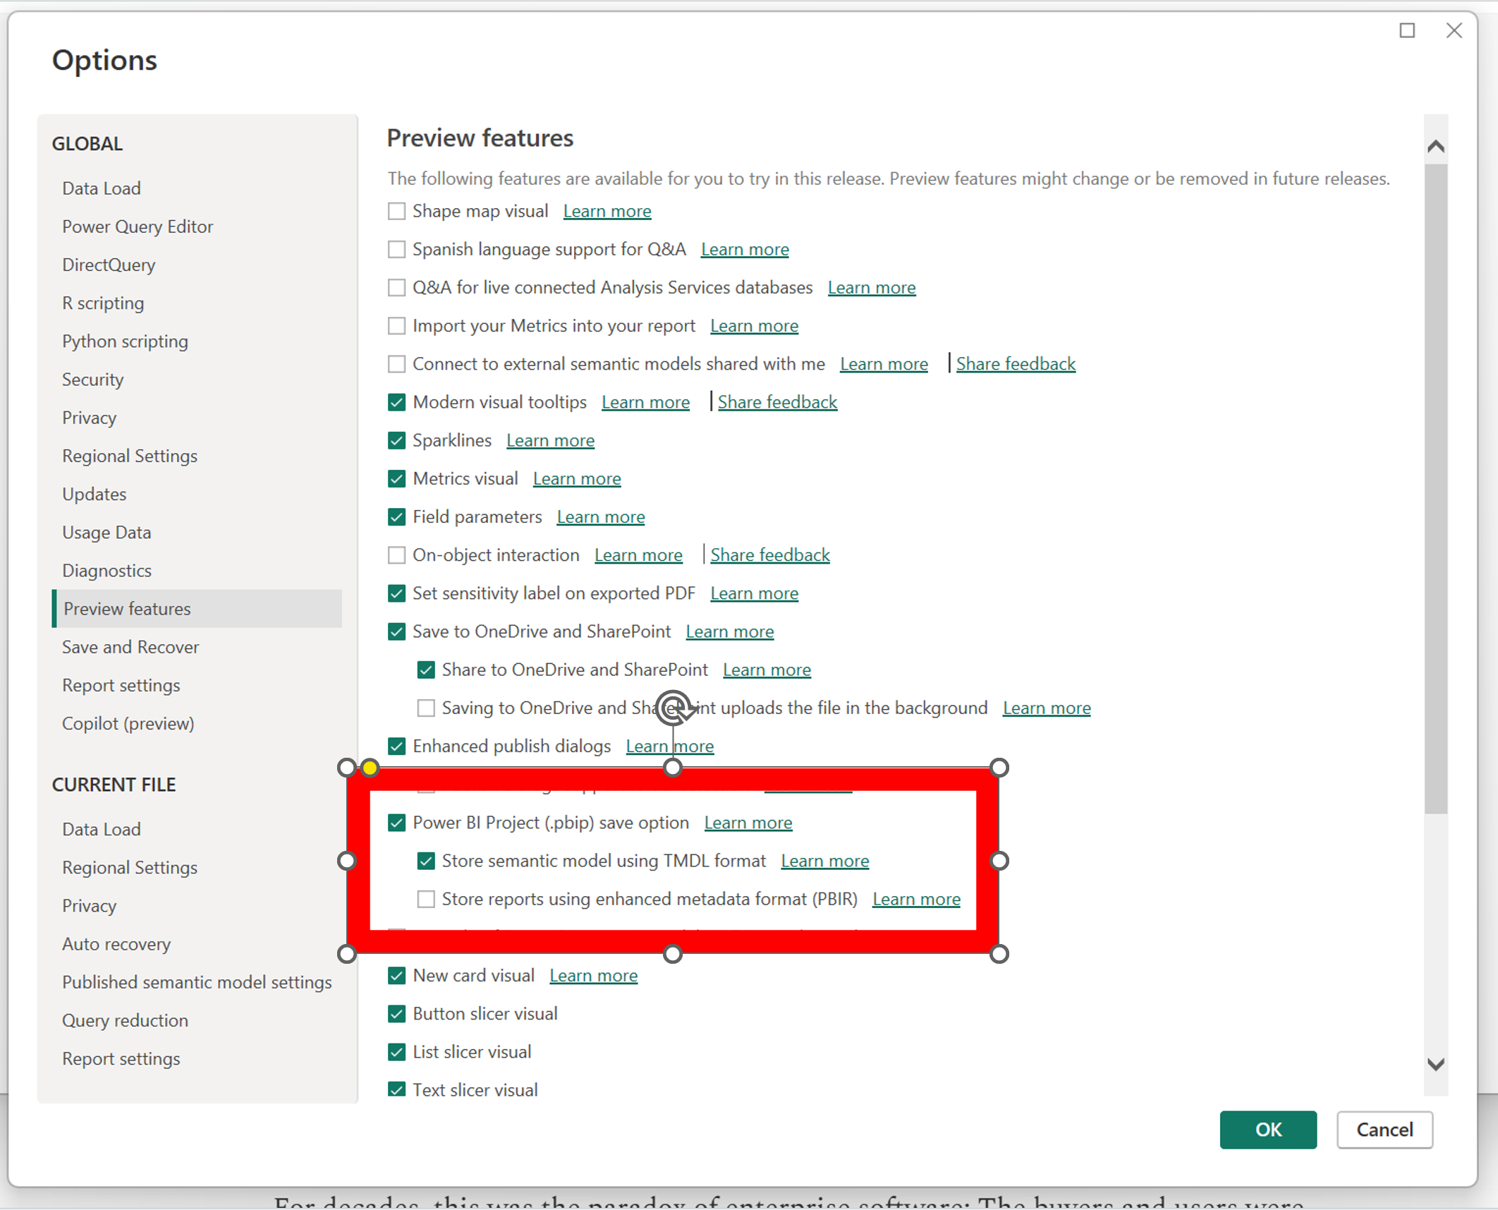
Task: Select Query reduction options
Action: tap(125, 1021)
